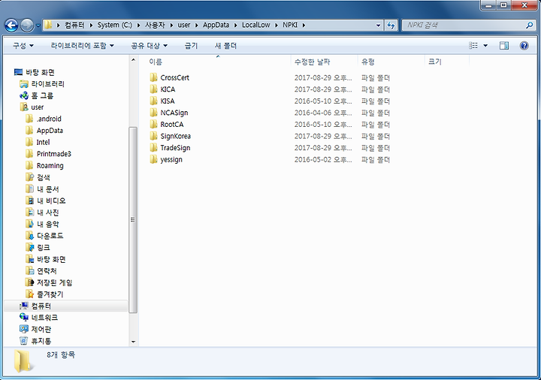541x380 pixels.
Task: Select 네트워크 in the navigation pane
Action: (x=44, y=318)
